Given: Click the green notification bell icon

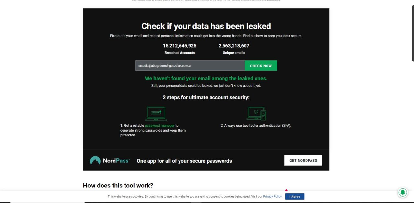Looking at the screenshot, I should [x=403, y=193].
